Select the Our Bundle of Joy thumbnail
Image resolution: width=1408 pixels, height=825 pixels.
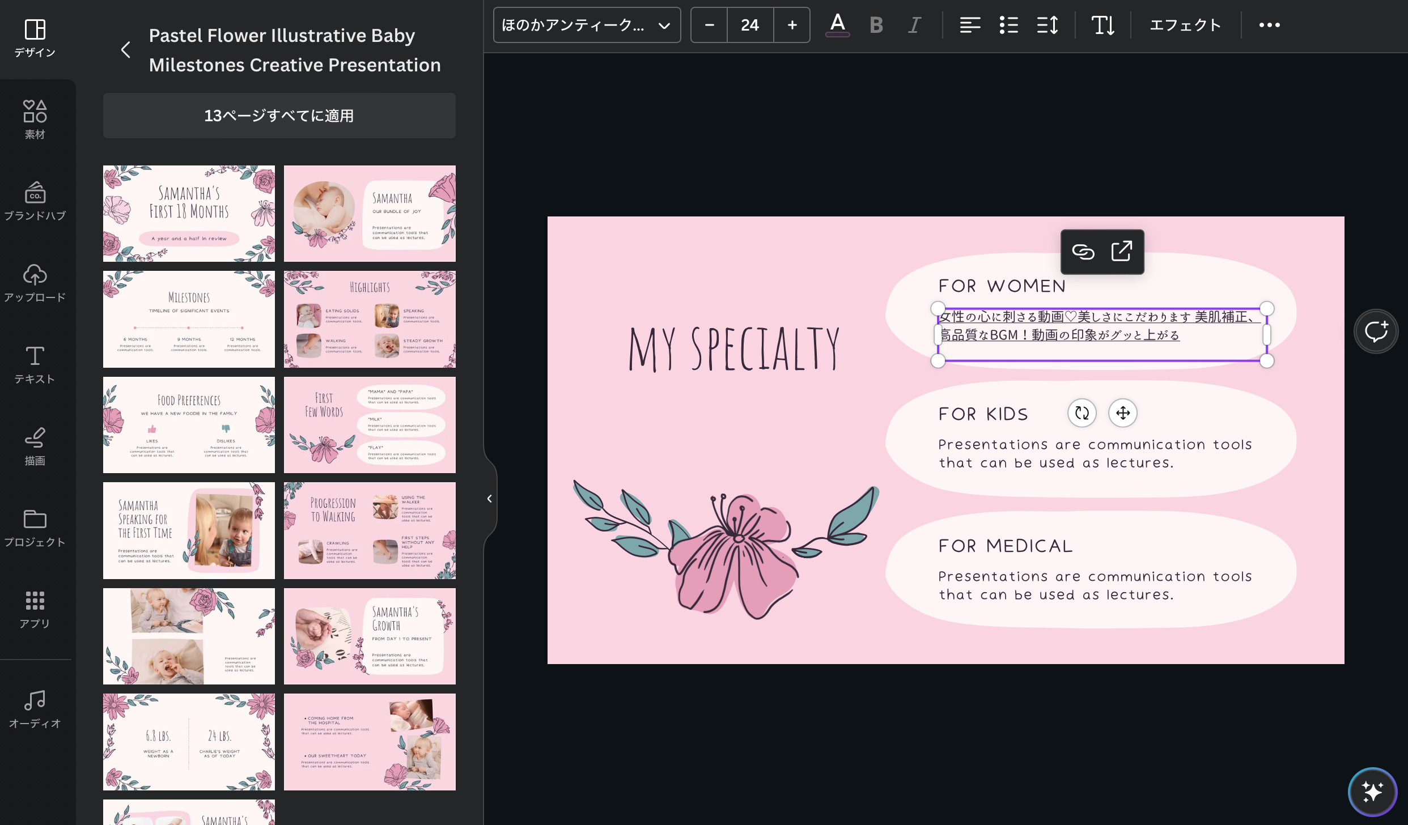pyautogui.click(x=370, y=214)
